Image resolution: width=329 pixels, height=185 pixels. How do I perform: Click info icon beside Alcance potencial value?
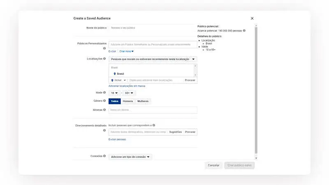244,30
